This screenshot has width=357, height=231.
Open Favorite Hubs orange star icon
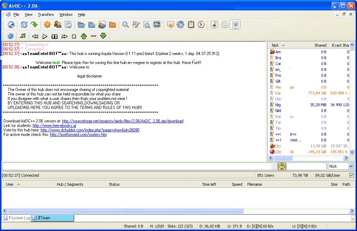[47, 25]
